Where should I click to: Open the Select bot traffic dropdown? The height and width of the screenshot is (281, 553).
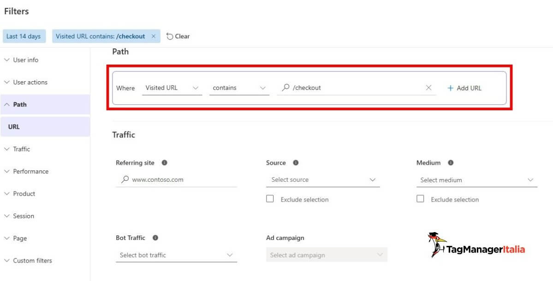[x=230, y=255]
